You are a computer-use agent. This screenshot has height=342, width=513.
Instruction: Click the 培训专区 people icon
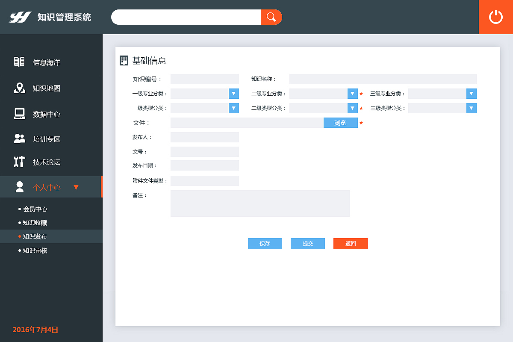coord(19,139)
